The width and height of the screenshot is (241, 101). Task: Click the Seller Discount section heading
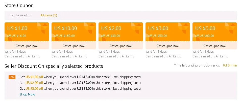pos(54,66)
